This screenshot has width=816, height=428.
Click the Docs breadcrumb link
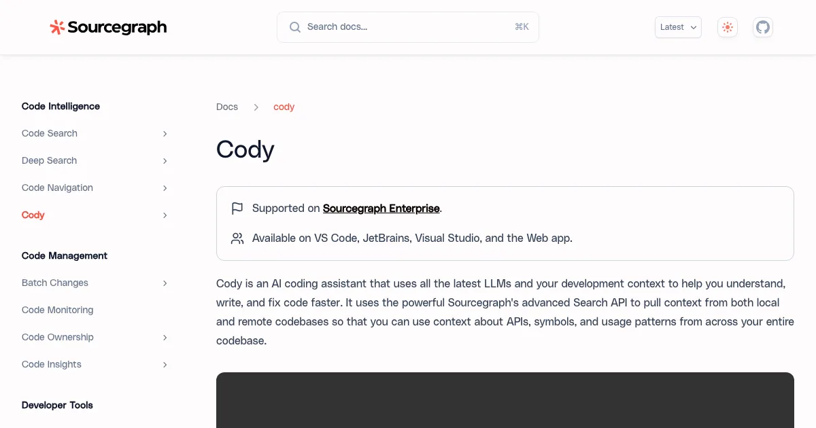tap(227, 107)
